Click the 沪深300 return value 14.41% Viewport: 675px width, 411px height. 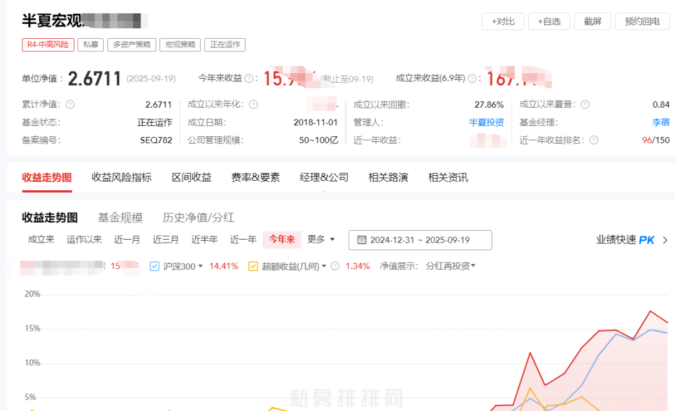[x=224, y=266]
